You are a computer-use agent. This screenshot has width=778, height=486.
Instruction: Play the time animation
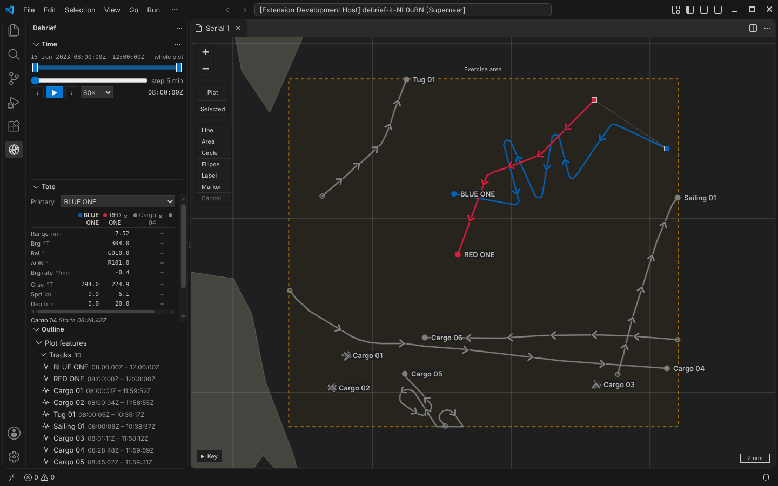[55, 92]
